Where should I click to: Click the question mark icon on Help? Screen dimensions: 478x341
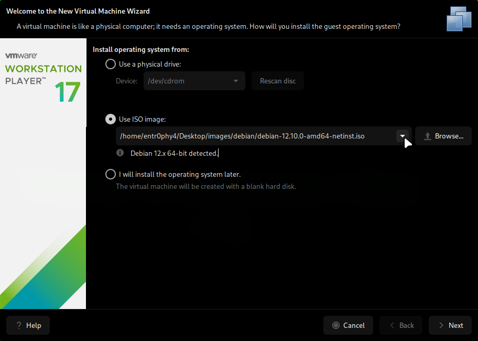pyautogui.click(x=19, y=325)
